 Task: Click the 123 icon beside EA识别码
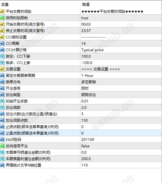coord(2,140)
